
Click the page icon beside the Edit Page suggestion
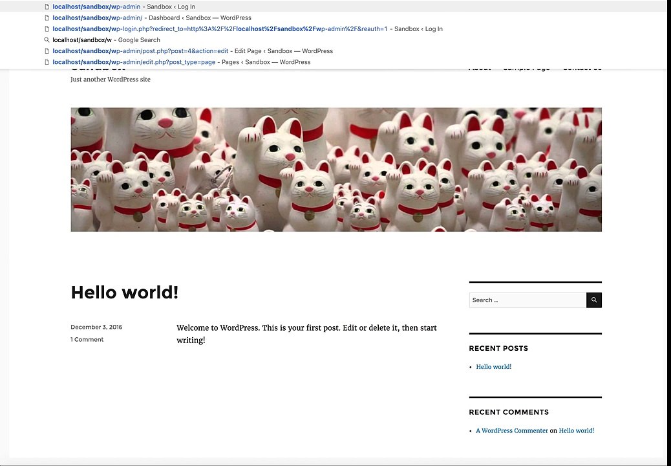[47, 51]
